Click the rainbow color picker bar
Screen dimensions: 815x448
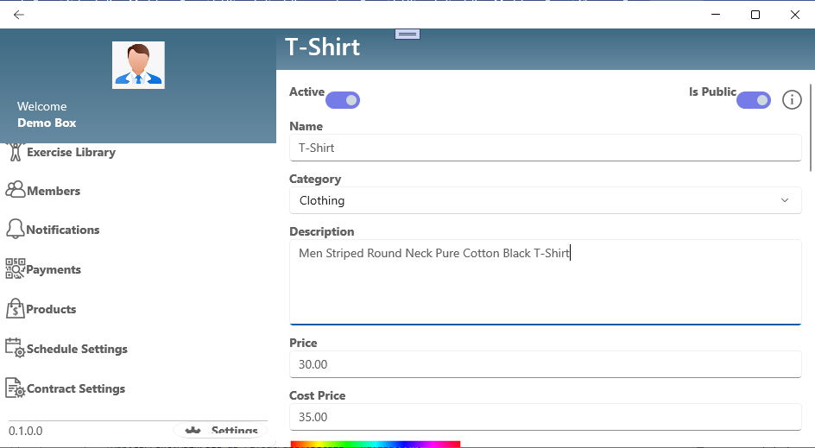coord(375,444)
